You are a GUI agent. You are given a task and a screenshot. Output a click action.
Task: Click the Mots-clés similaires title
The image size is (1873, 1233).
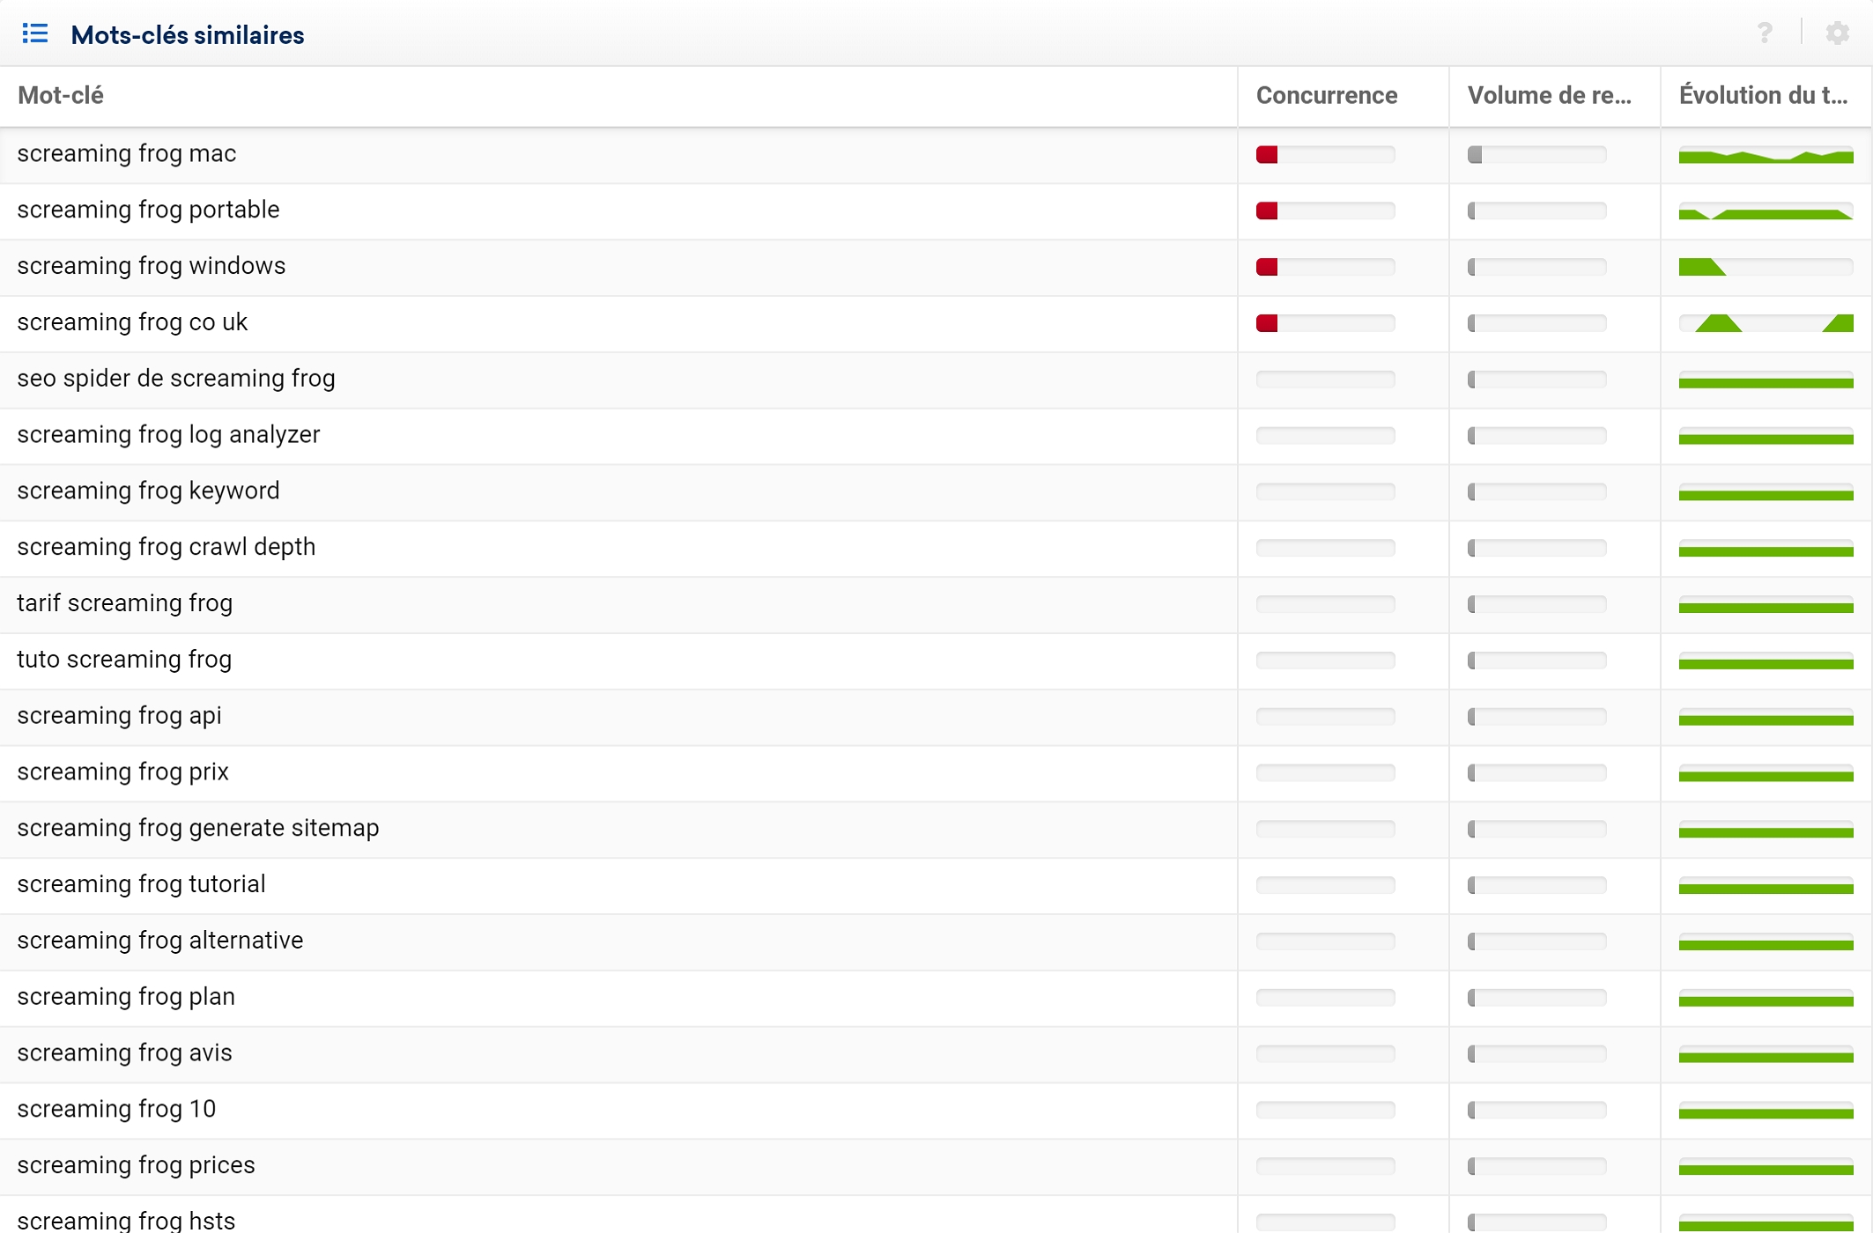[x=188, y=35]
